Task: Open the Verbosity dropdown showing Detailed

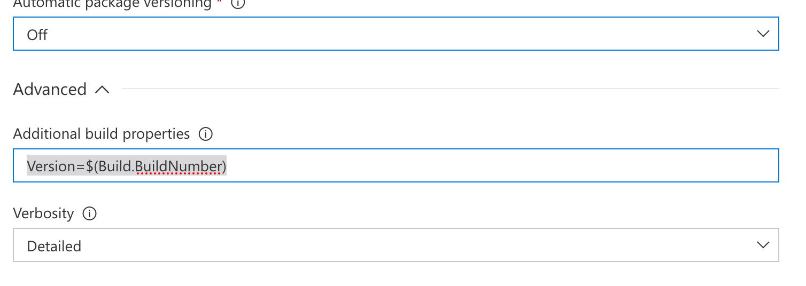Action: [374, 245]
